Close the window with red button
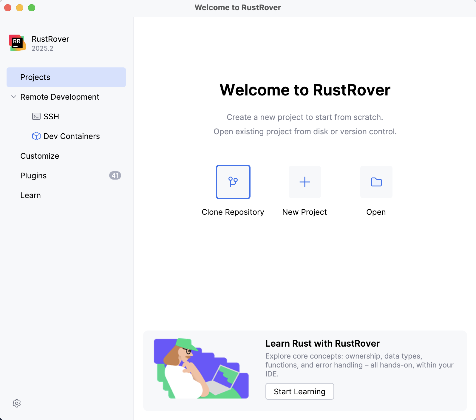476x420 pixels. tap(8, 8)
